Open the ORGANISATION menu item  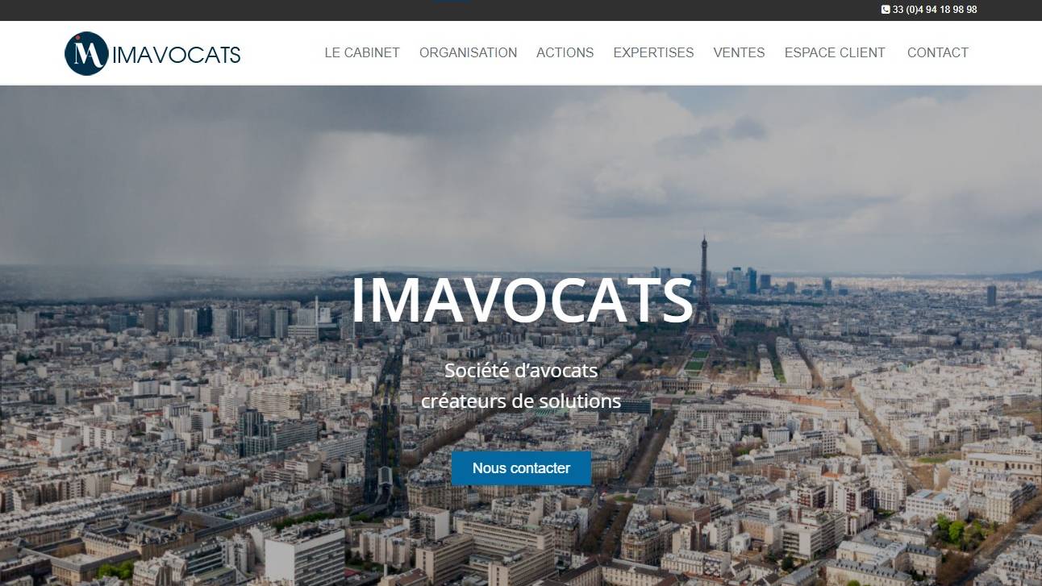click(x=468, y=52)
